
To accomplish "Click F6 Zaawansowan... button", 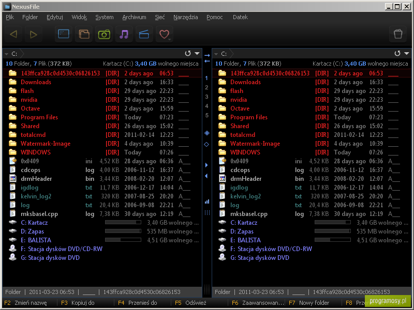I will pyautogui.click(x=258, y=303).
